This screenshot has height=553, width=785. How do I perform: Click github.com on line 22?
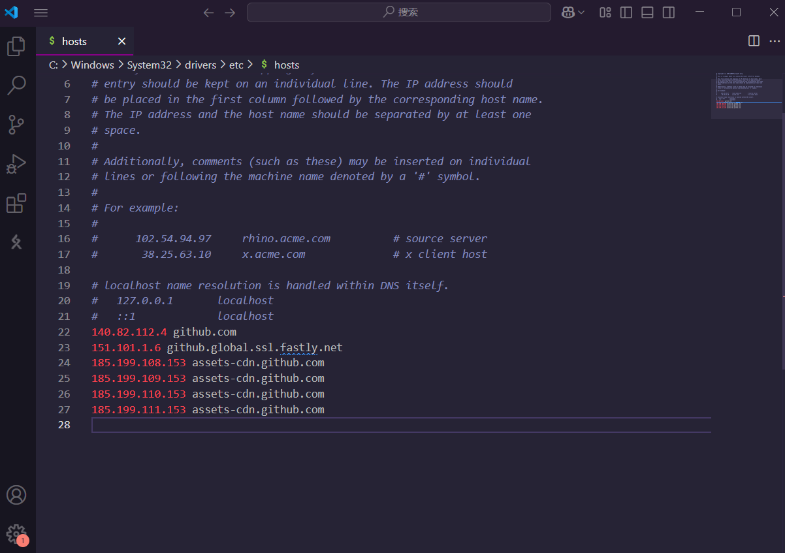click(204, 332)
